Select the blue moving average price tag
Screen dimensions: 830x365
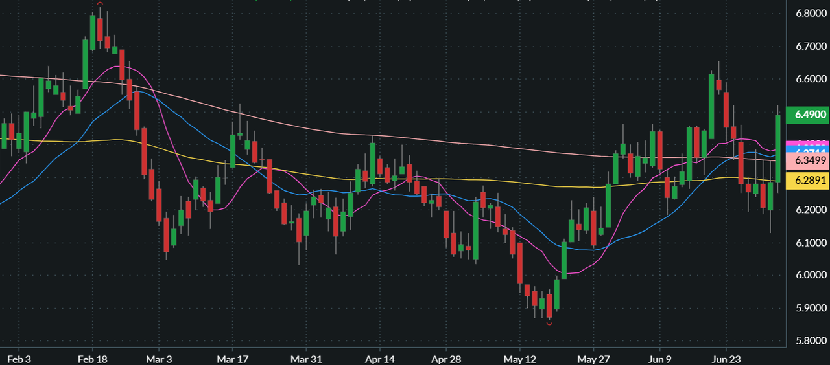pyautogui.click(x=807, y=150)
